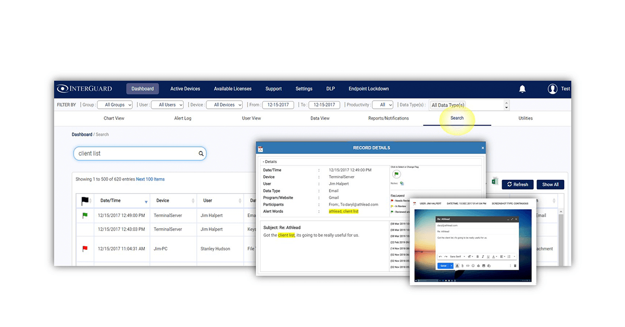The image size is (625, 327).
Task: Open Available Licenses in the top nav
Action: (x=233, y=89)
